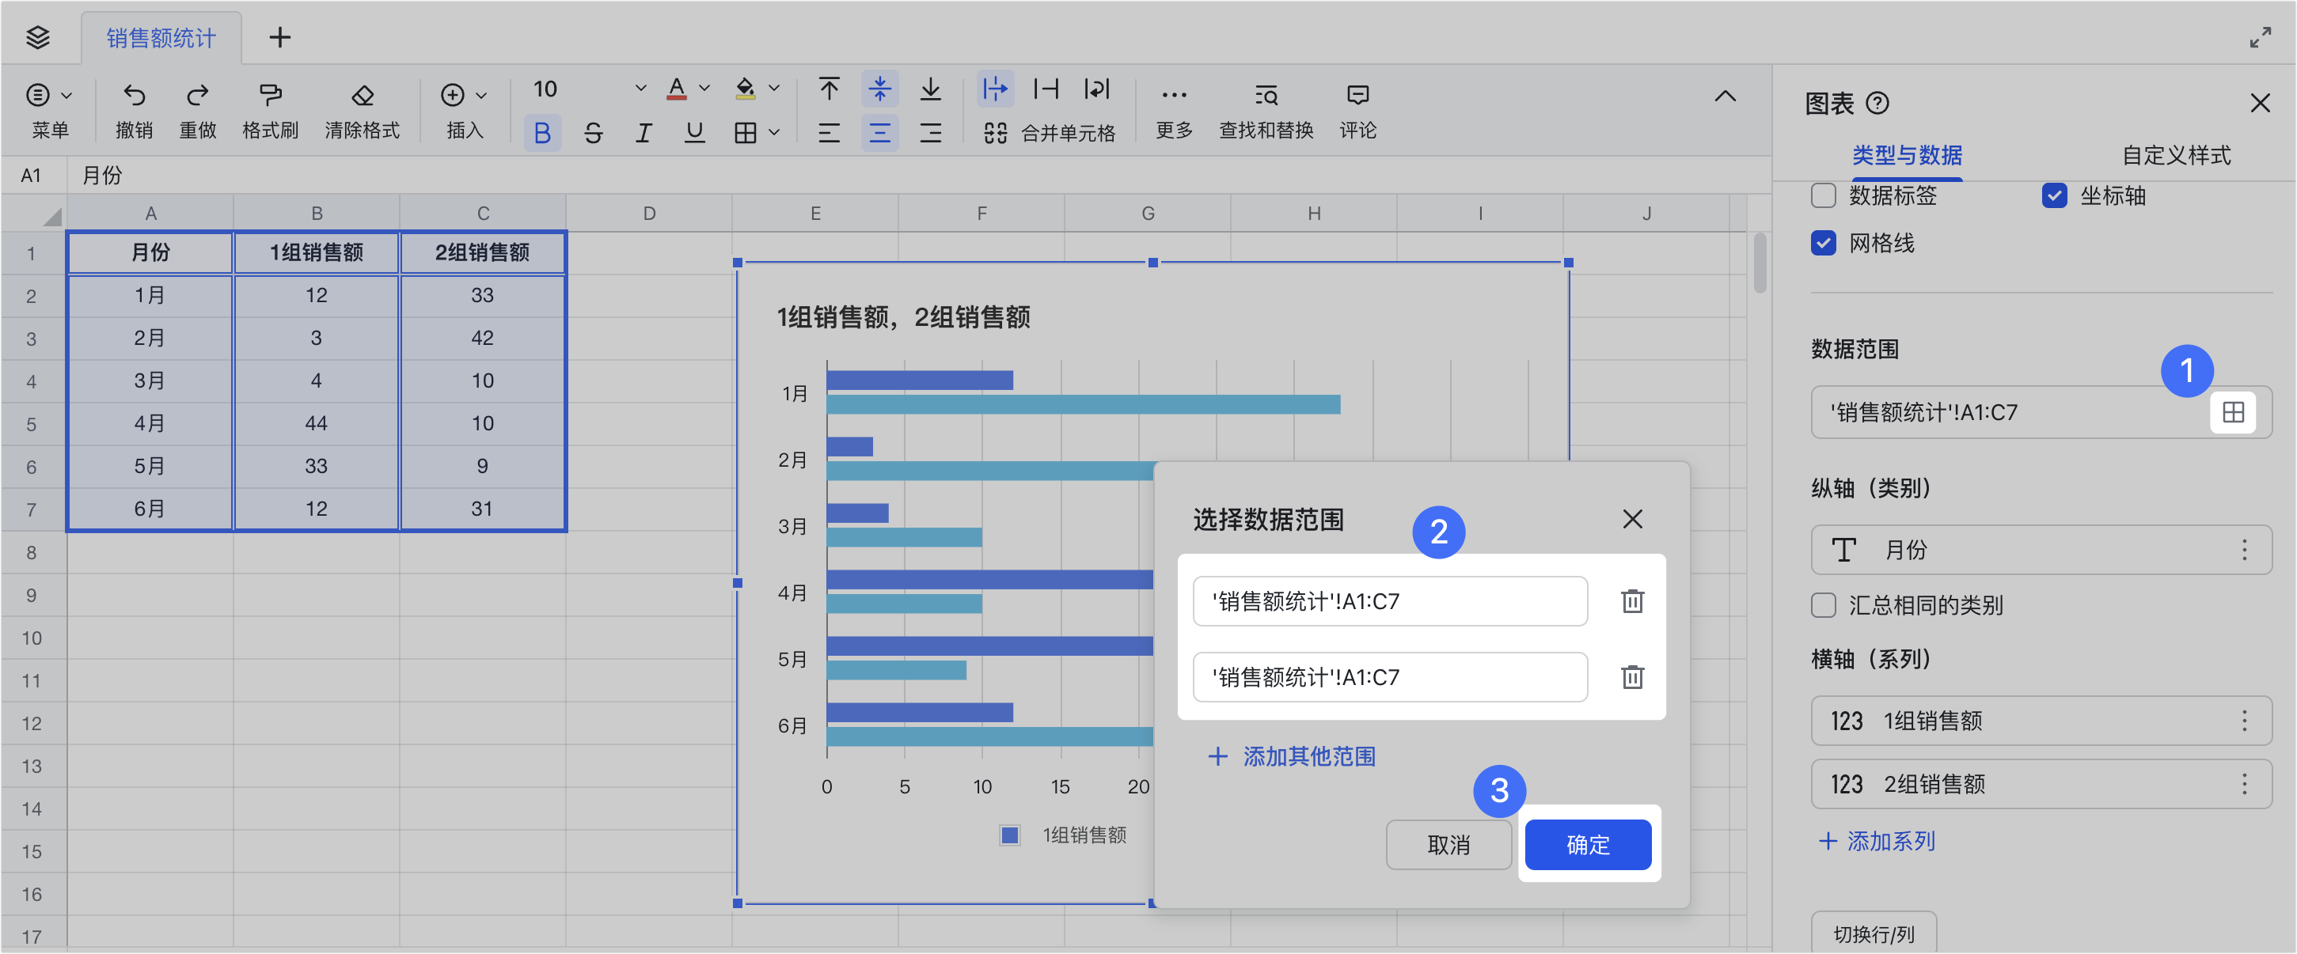Expand the borders dropdown arrow
This screenshot has width=2297, height=954.
tap(774, 133)
